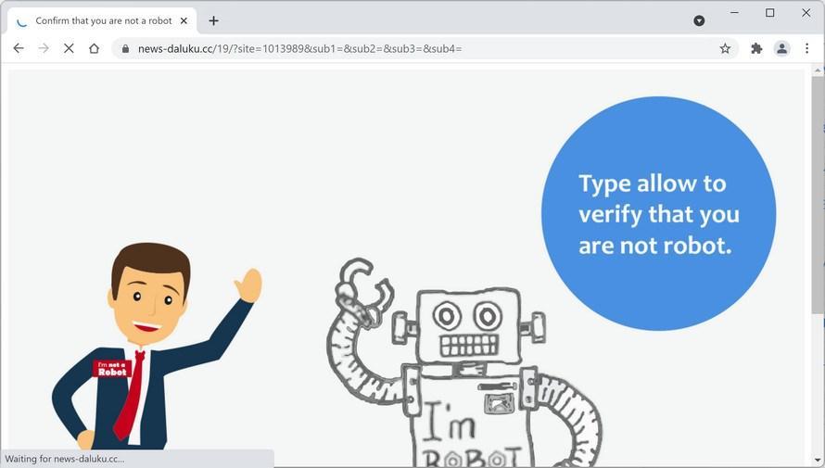Close the 'Confirm that you are not a robot' tab
The height and width of the screenshot is (468, 825).
click(184, 20)
